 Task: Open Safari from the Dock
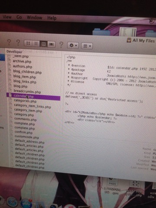click(x=12, y=202)
